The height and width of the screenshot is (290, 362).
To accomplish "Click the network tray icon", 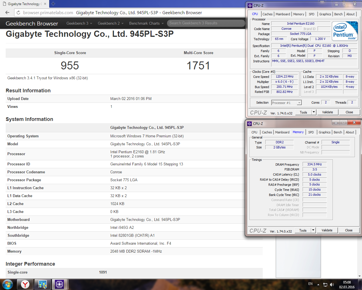I will pos(325,284).
